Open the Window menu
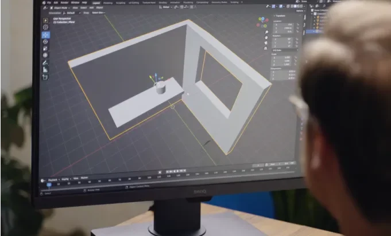The image size is (391, 236). tap(75, 3)
